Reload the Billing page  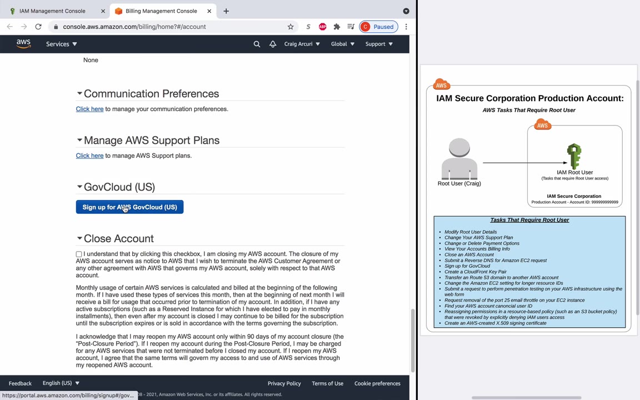click(38, 27)
